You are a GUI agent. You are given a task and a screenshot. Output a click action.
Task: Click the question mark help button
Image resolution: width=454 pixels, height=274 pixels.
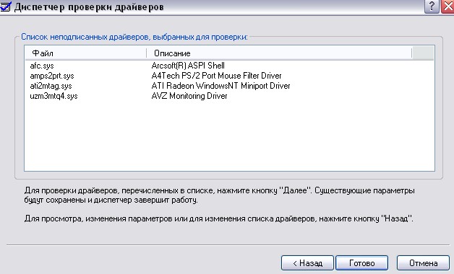point(432,6)
